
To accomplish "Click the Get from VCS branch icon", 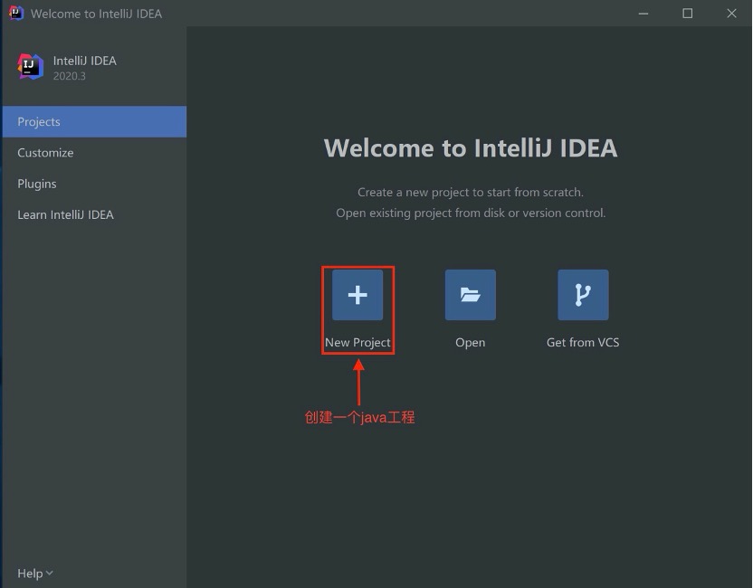I will [583, 295].
